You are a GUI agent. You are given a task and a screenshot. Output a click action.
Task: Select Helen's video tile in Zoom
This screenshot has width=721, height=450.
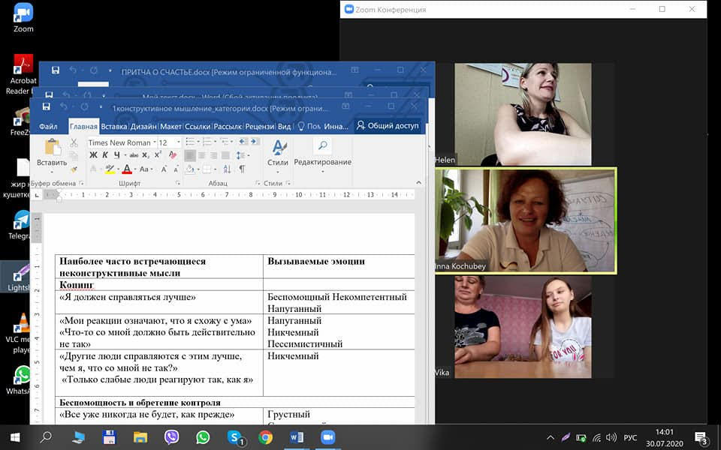(523, 114)
